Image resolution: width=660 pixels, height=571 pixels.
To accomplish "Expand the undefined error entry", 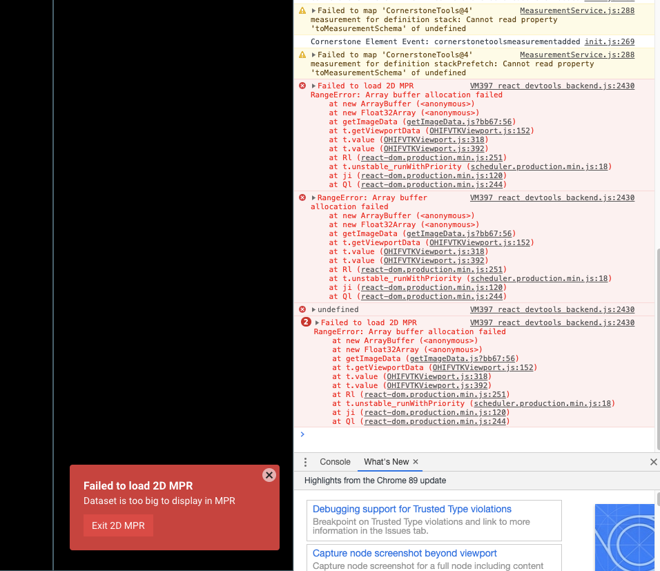I will (x=313, y=309).
